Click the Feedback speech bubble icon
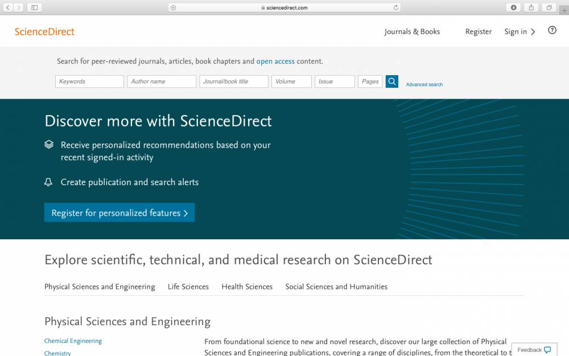Screen dimensions: 569x356 [x=547, y=350]
